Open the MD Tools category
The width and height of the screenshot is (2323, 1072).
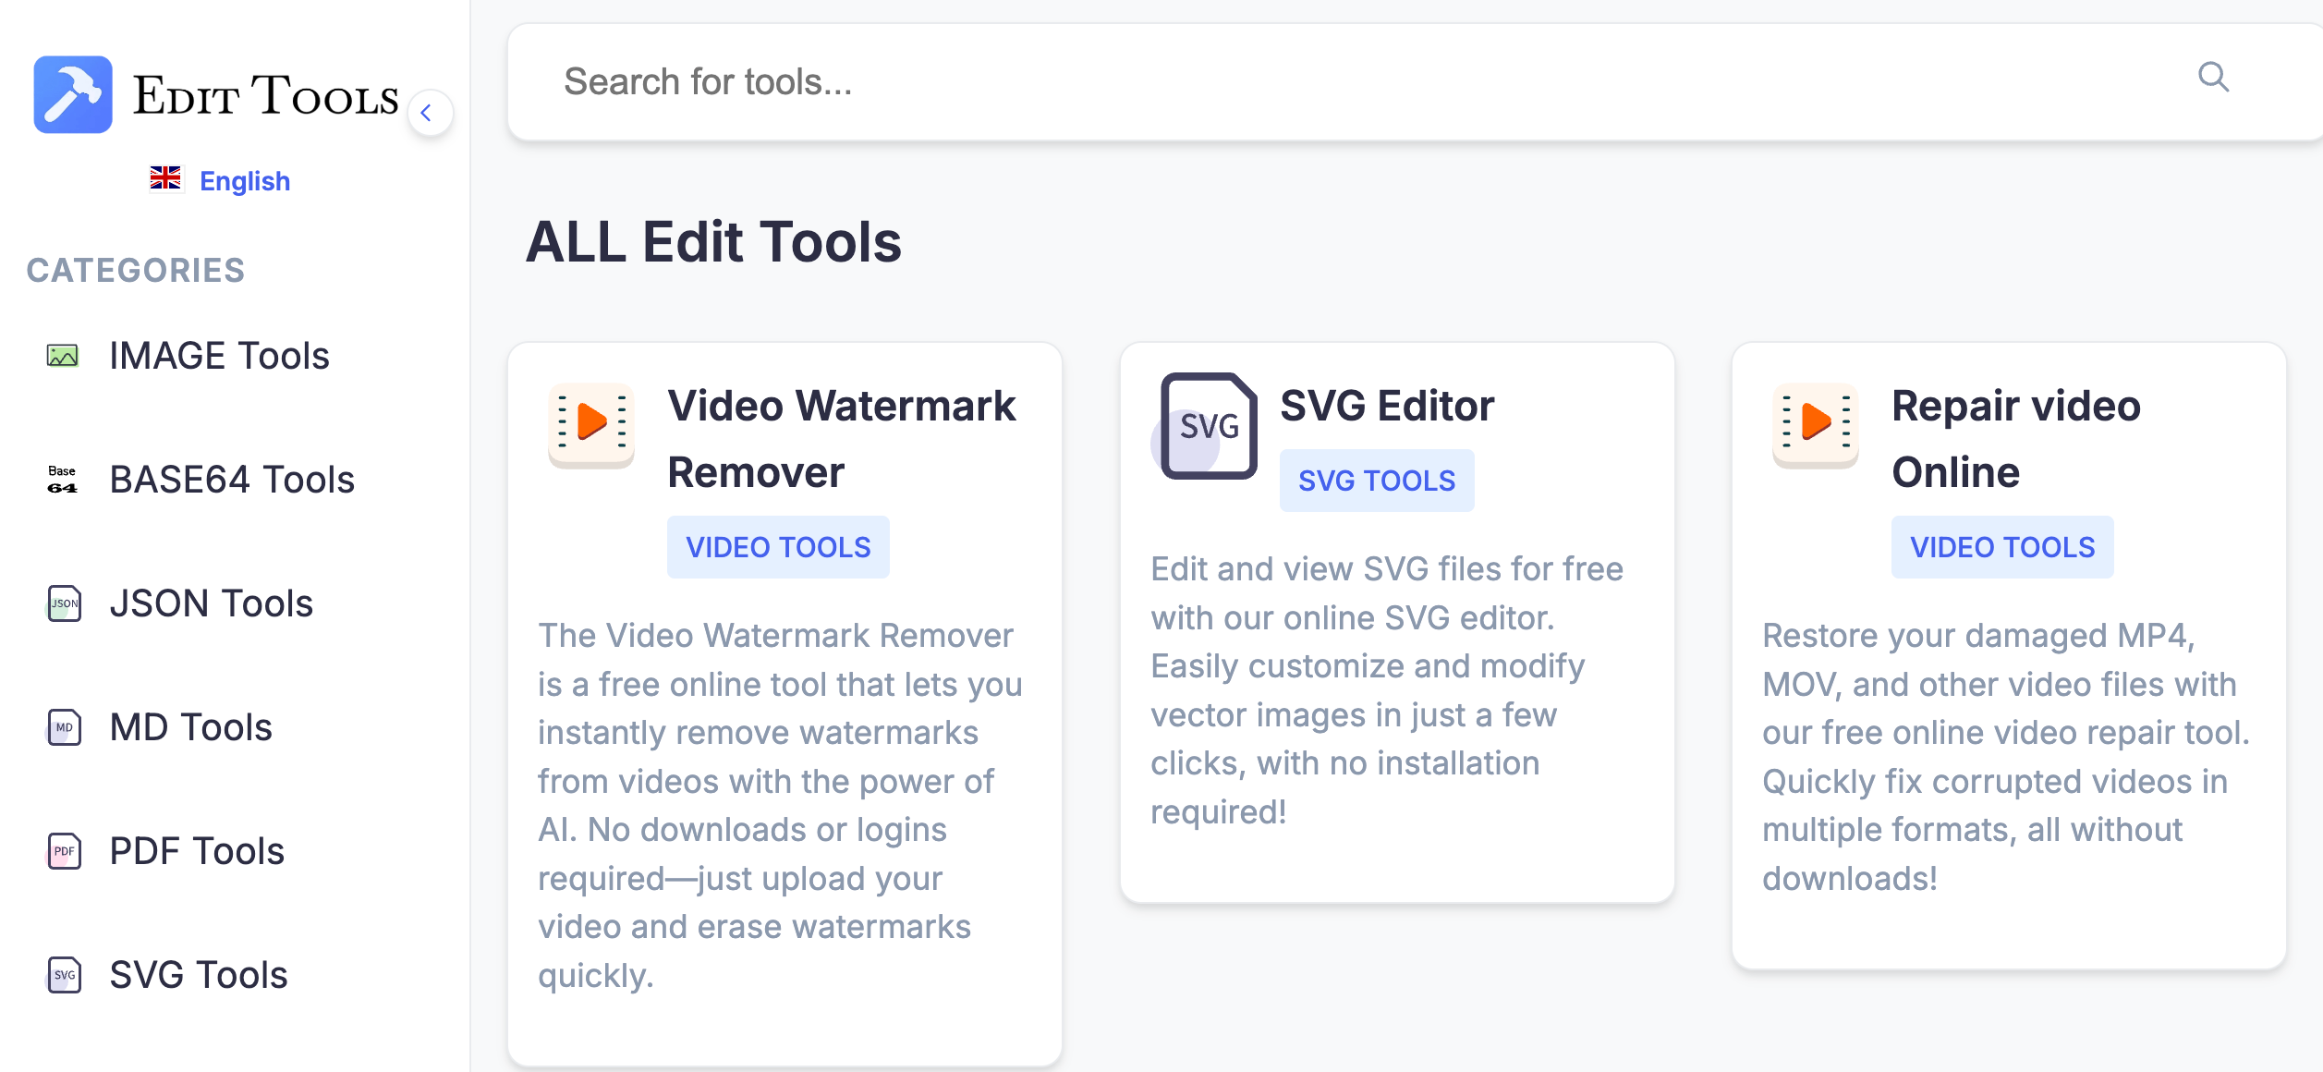tap(190, 727)
